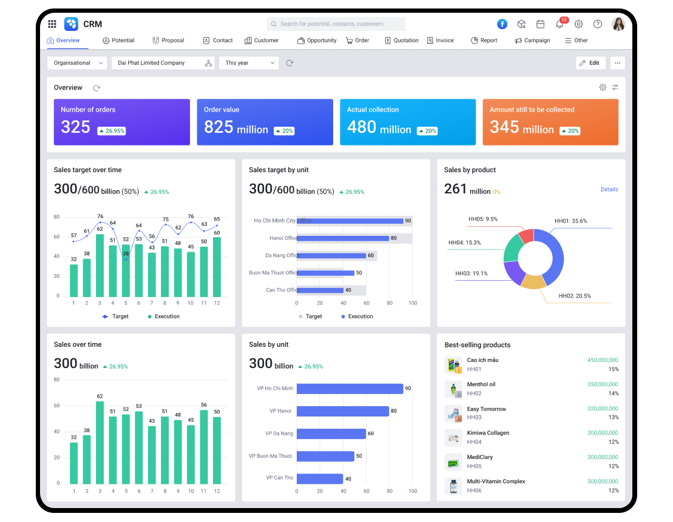
Task: Click the gear icon inside the Overview widget
Action: click(603, 87)
